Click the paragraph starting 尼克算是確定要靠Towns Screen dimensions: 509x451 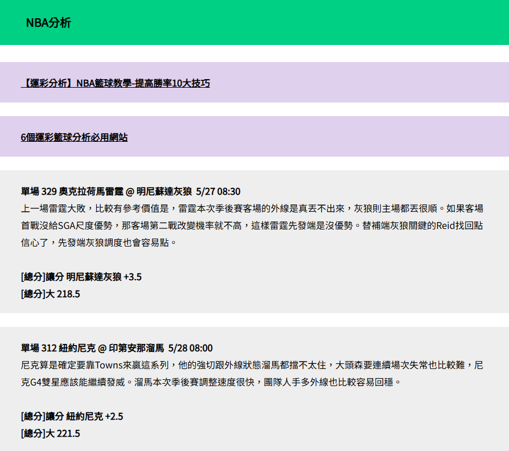[x=252, y=374]
